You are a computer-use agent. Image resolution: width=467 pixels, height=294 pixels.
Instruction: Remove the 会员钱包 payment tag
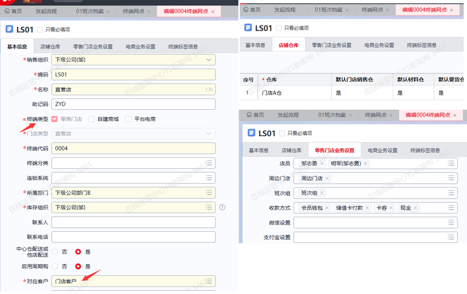point(327,208)
